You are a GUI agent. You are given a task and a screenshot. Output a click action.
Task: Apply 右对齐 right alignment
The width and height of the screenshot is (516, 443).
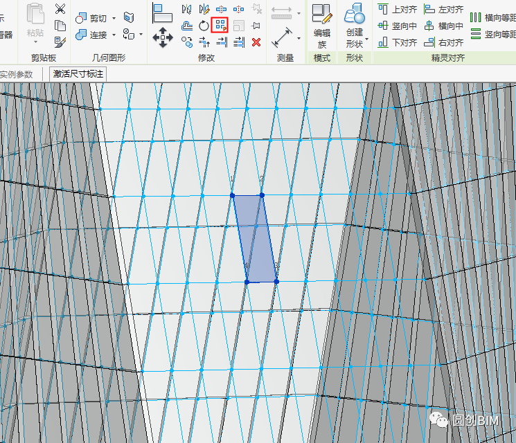click(443, 42)
